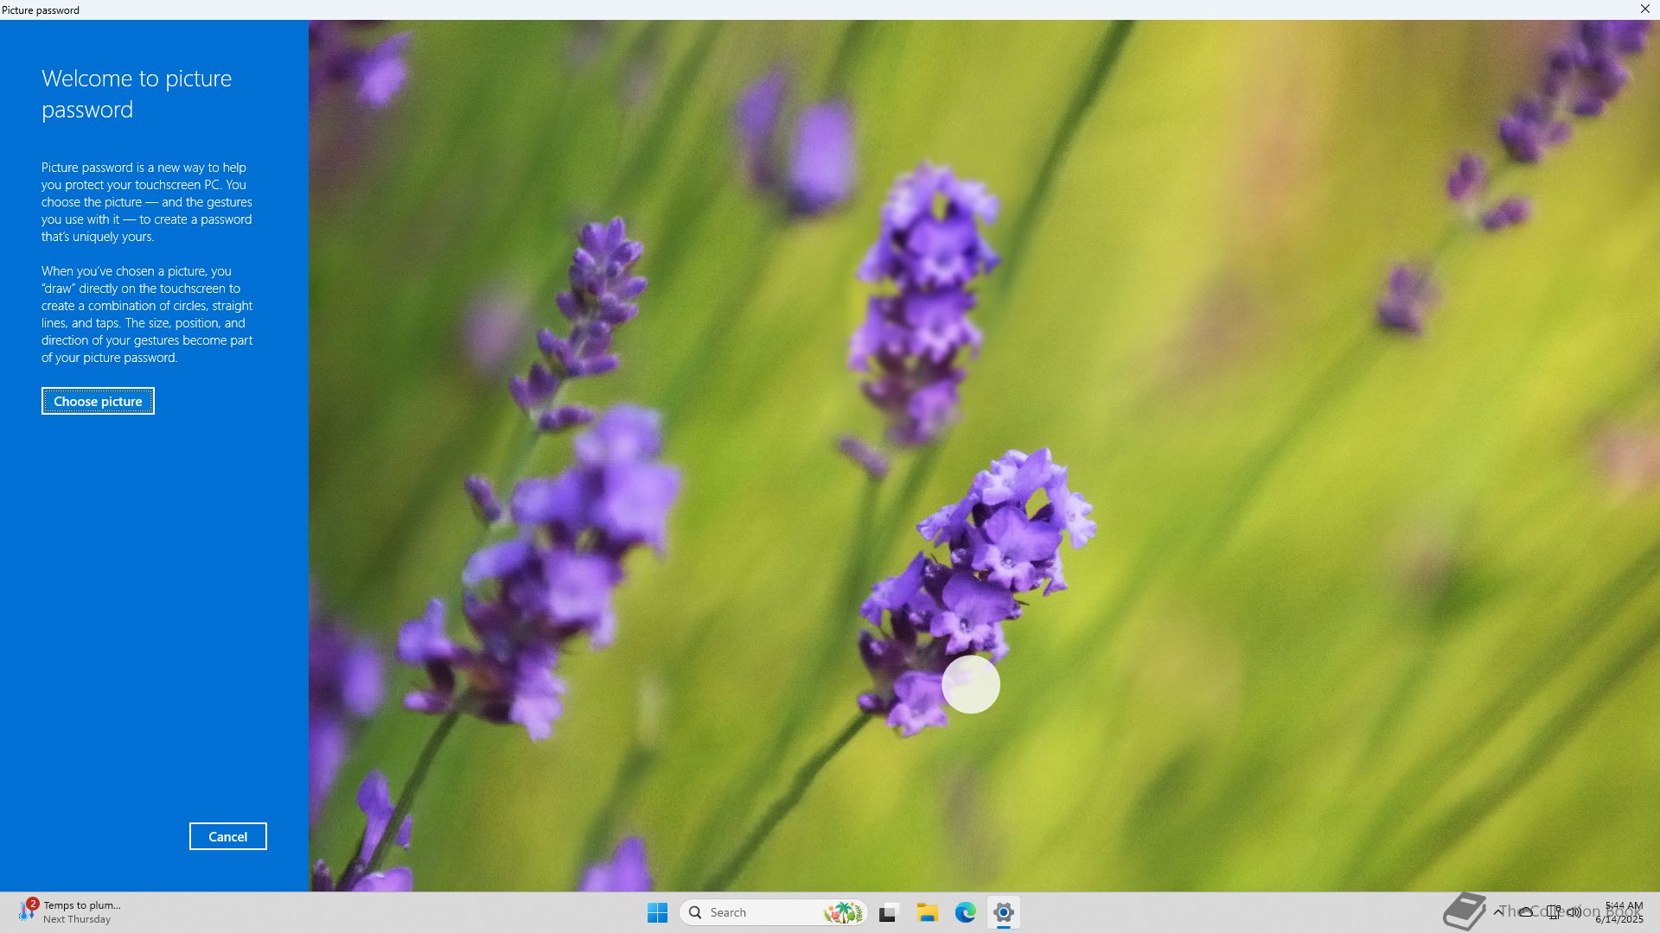Click the magnifier icon in Search box
Image resolution: width=1660 pixels, height=933 pixels.
(x=695, y=912)
